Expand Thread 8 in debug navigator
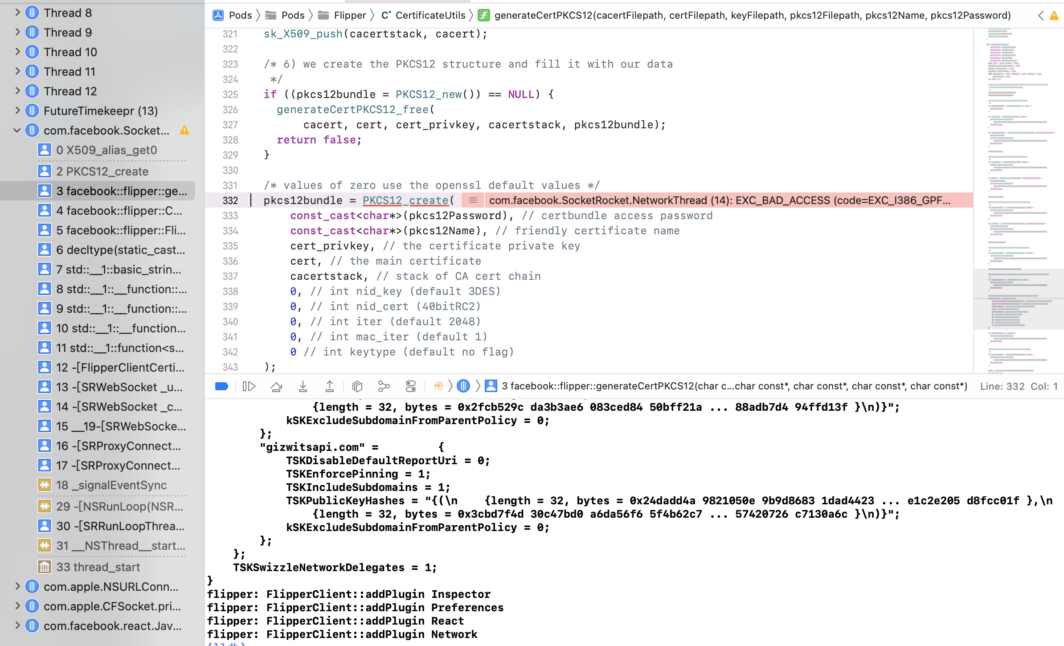The height and width of the screenshot is (646, 1064). (x=16, y=12)
